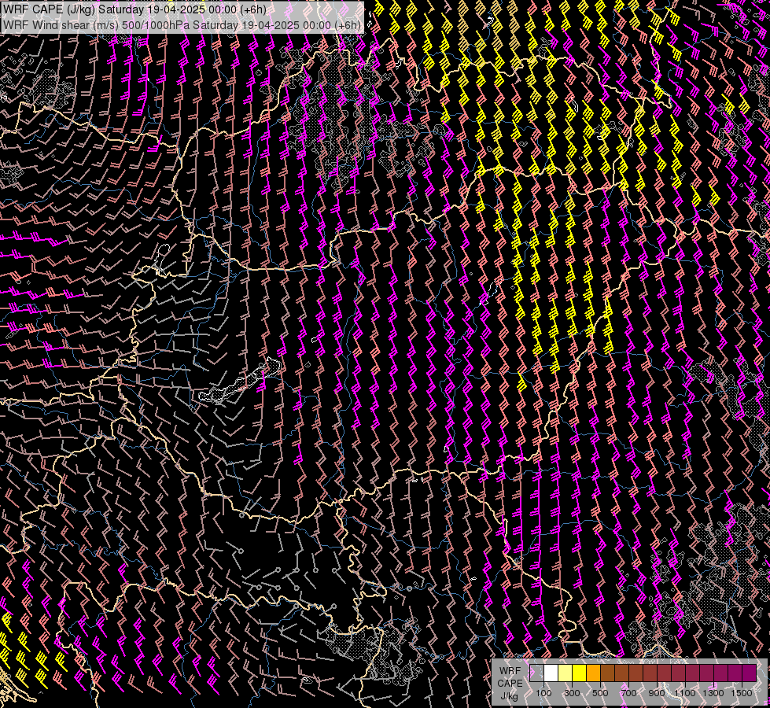This screenshot has width=770, height=708.
Task: Click the darkest purple swatch at the legend's end
Action: click(750, 673)
